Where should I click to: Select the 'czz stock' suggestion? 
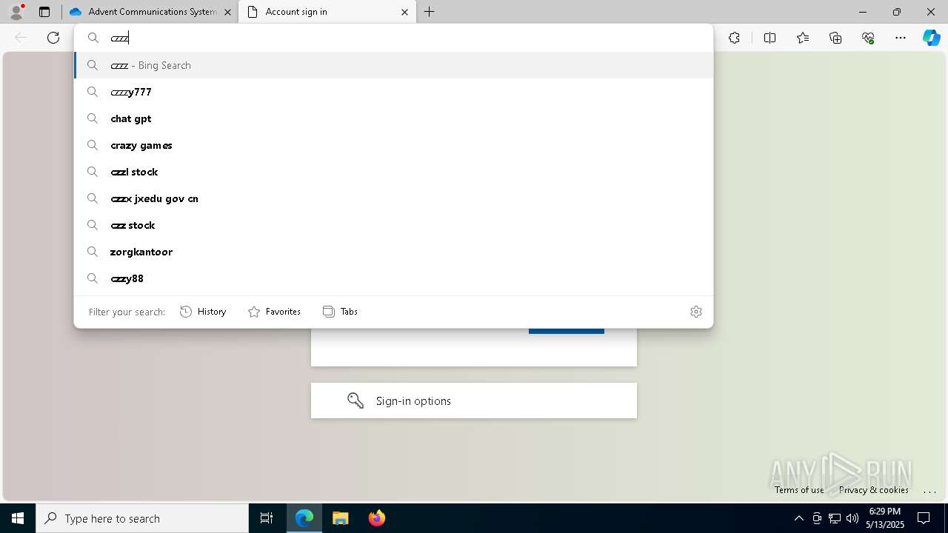[394, 225]
